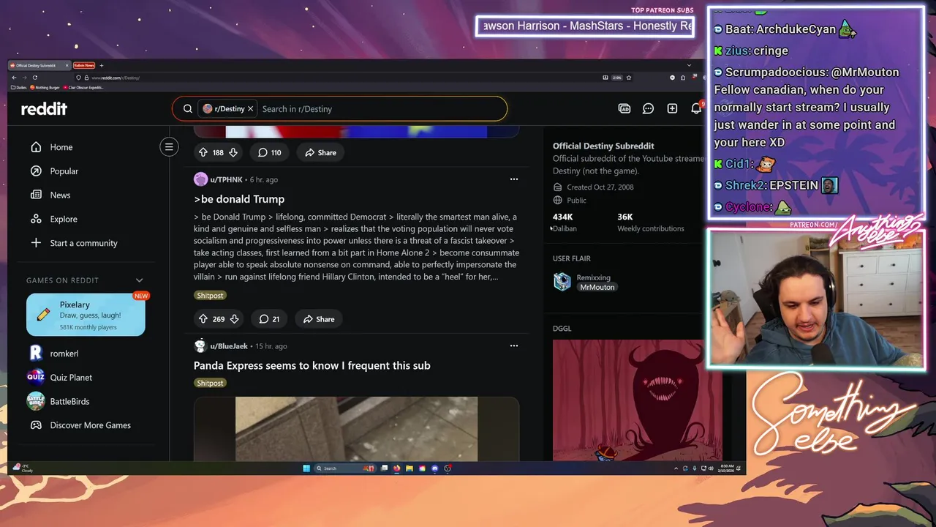Click 36K Weekly contributions stat

pyautogui.click(x=650, y=222)
